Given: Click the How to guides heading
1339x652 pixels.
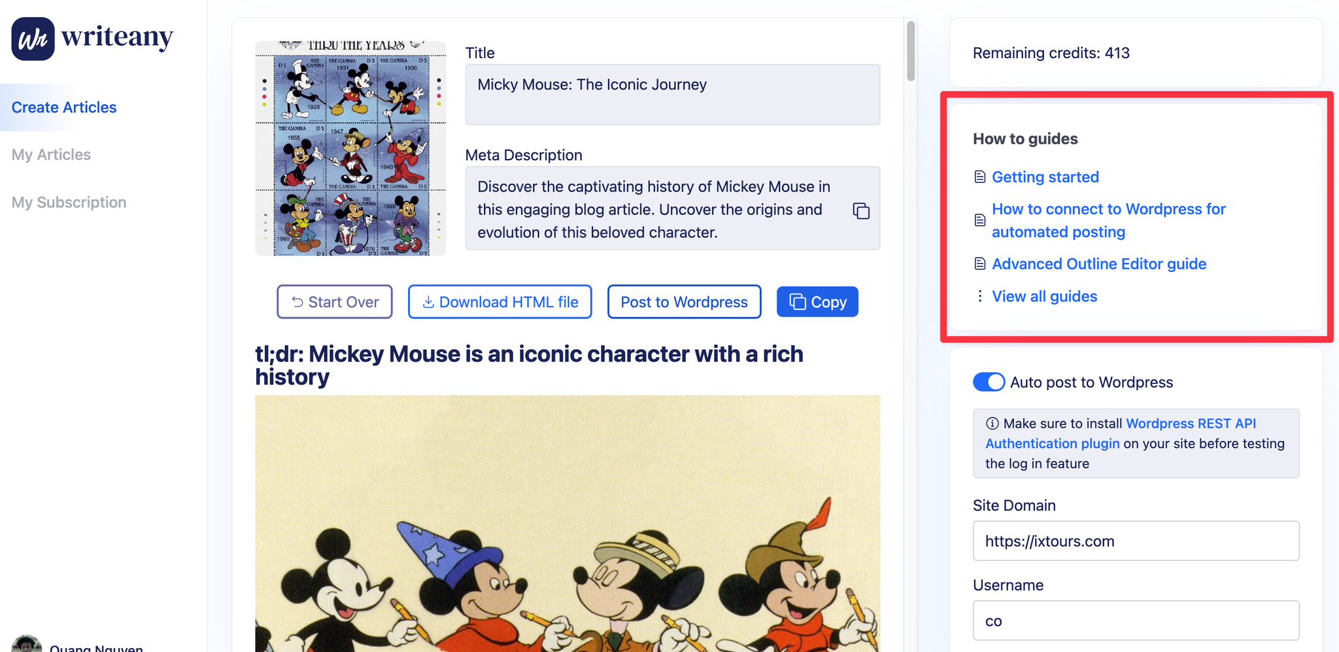Looking at the screenshot, I should tap(1025, 139).
